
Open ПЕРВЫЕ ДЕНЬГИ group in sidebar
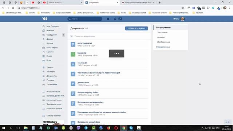click(55, 96)
